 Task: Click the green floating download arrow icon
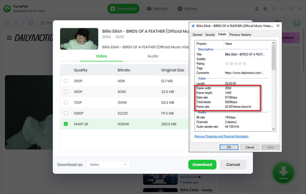coord(283,173)
